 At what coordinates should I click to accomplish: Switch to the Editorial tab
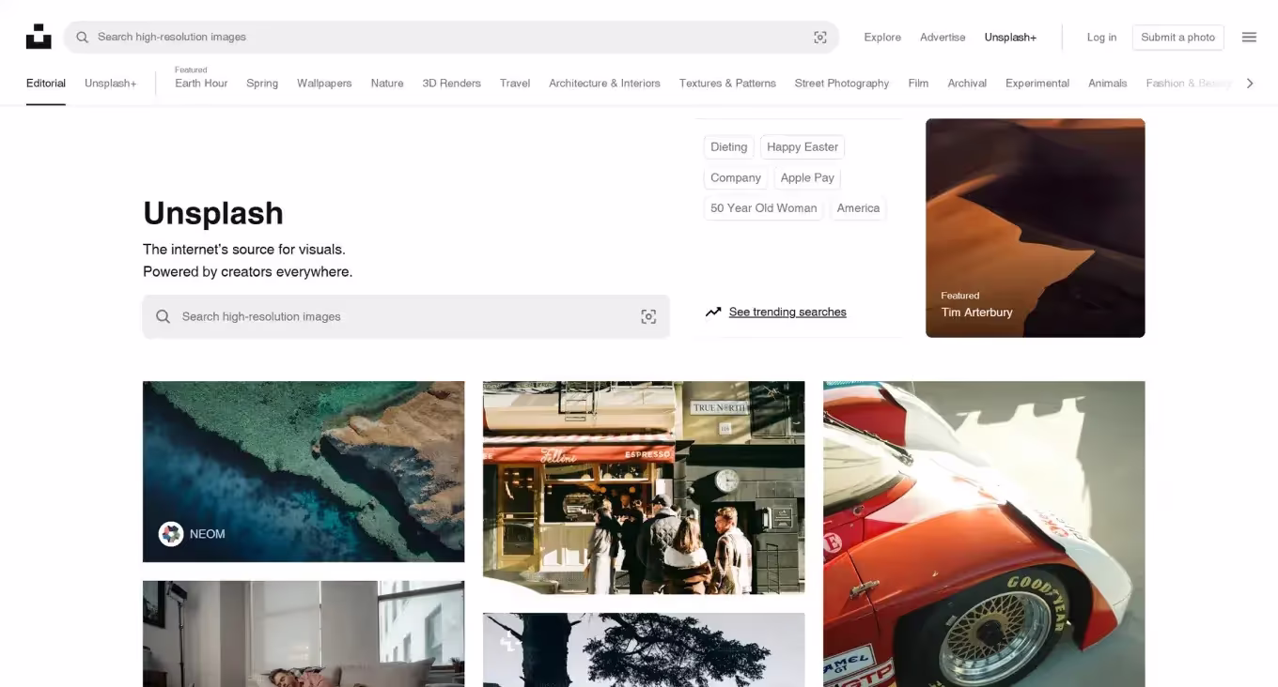46,84
